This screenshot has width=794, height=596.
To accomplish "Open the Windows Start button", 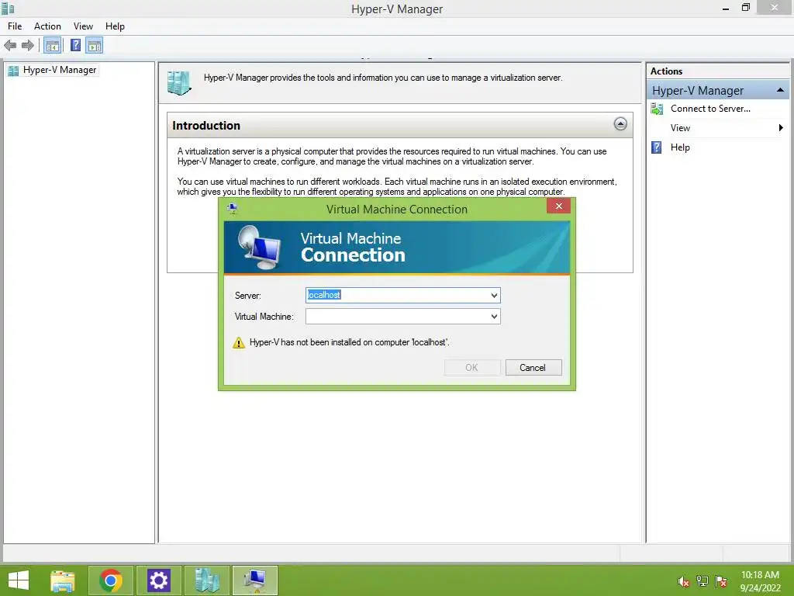I will [x=19, y=580].
